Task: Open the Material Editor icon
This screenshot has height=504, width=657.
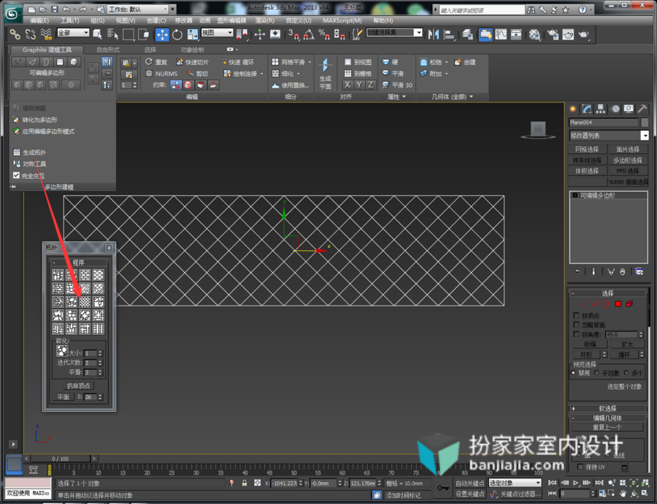Action: pos(534,34)
